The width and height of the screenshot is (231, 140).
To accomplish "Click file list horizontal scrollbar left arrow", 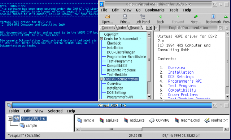I will tap(78, 129).
